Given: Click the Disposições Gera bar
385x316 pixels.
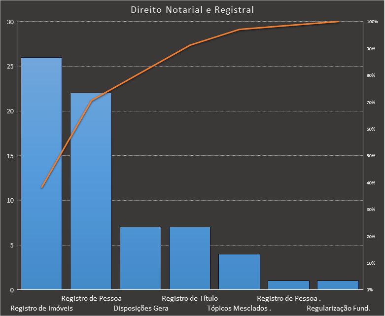Looking at the screenshot, I should [140, 258].
